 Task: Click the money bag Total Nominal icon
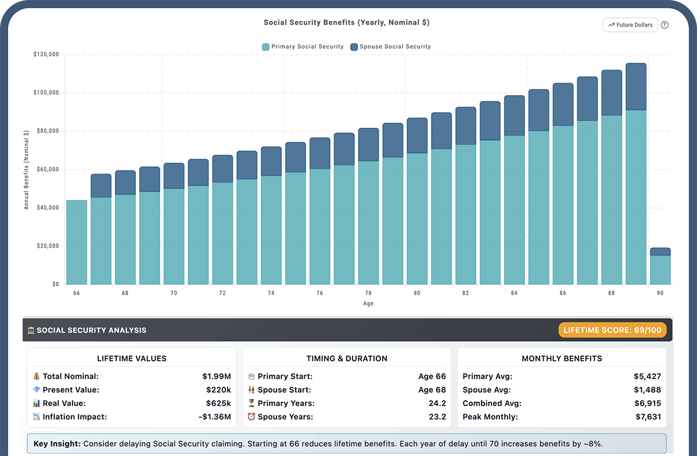[36, 376]
